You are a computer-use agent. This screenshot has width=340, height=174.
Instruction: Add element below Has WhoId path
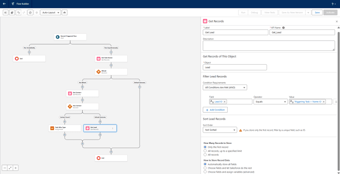coord(82,87)
